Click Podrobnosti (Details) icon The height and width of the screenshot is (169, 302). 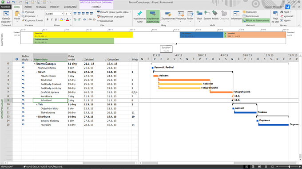(244, 16)
